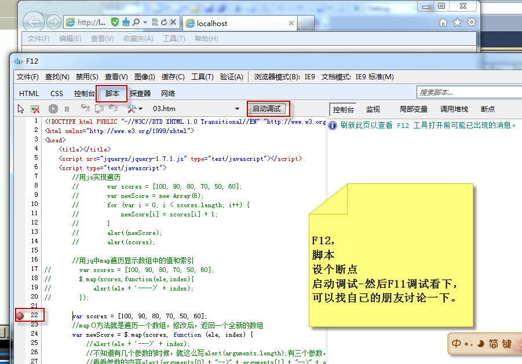
Task: Click the step over debugging icon
Action: 100,108
